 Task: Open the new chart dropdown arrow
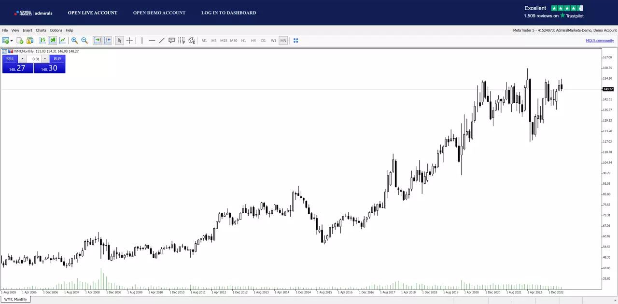[x=12, y=41]
